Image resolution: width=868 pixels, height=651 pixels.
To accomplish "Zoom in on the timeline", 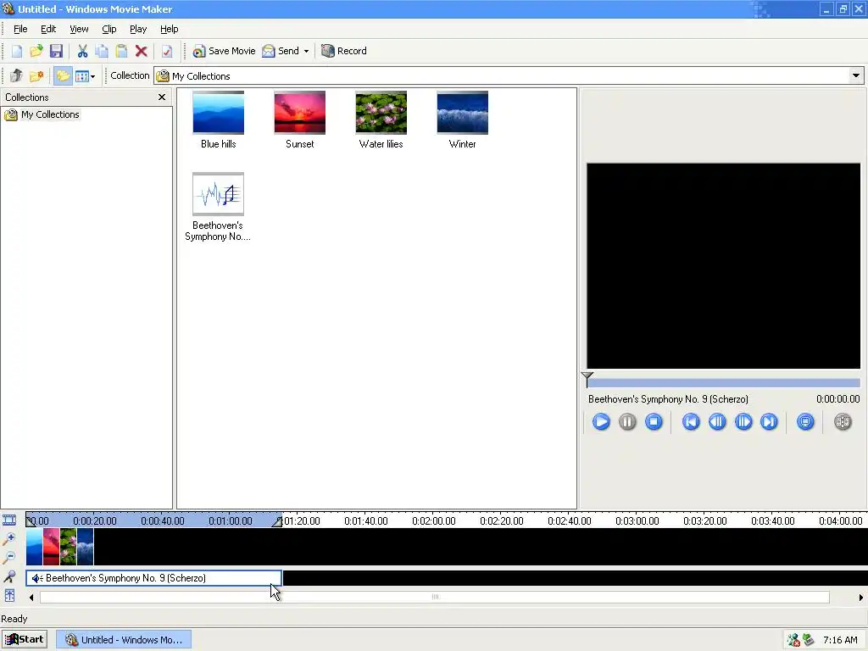I will (x=9, y=538).
